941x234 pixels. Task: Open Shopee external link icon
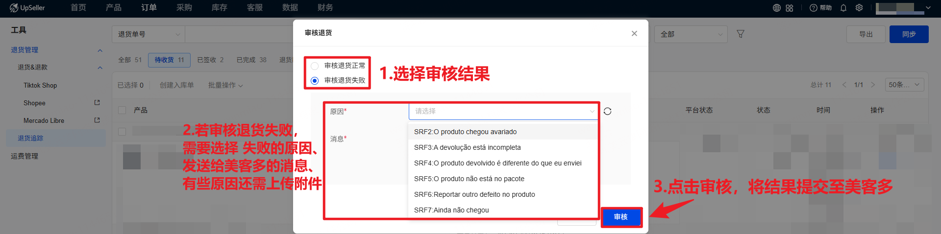[x=97, y=103]
